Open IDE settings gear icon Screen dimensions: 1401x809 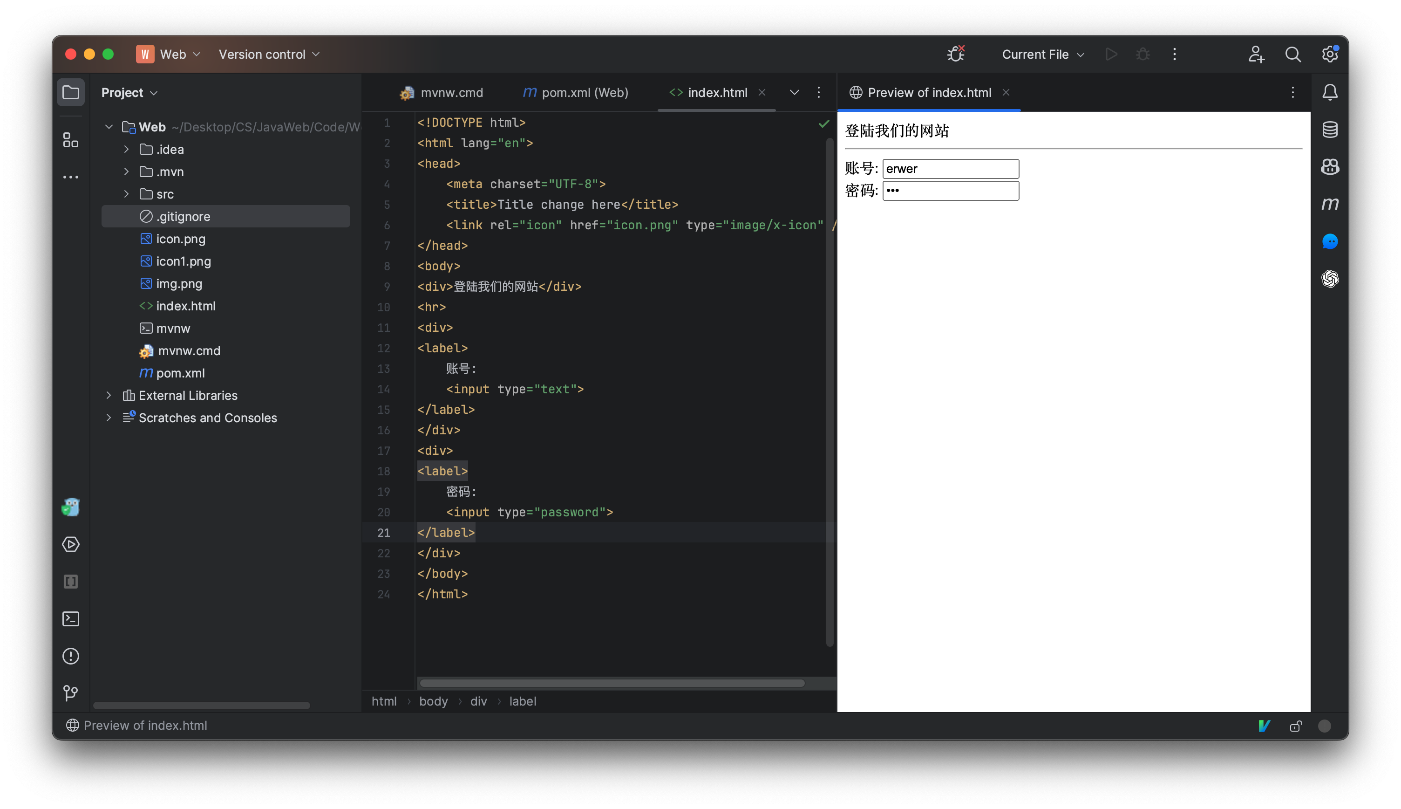(1329, 54)
